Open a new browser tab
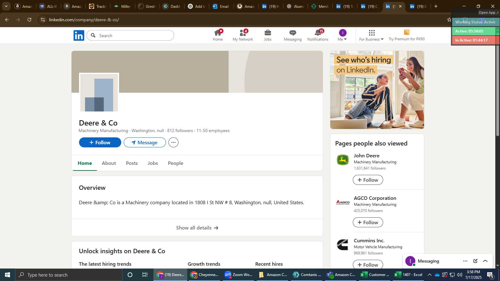 (436, 6)
